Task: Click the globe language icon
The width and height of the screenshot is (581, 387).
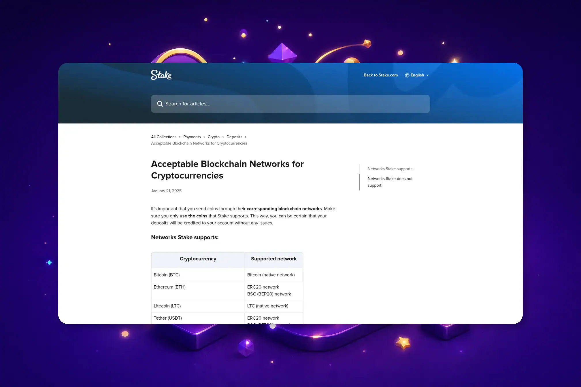Action: click(407, 75)
